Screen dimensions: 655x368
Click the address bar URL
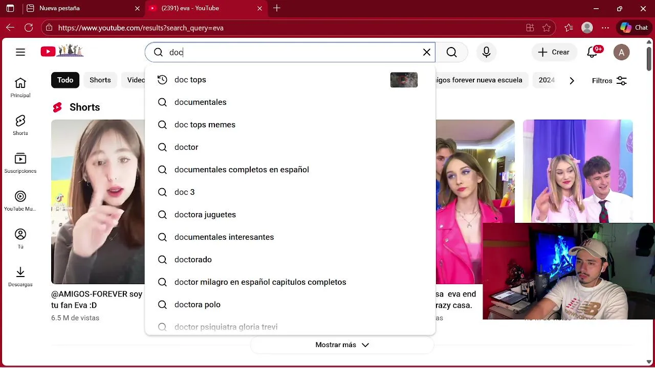(x=141, y=28)
